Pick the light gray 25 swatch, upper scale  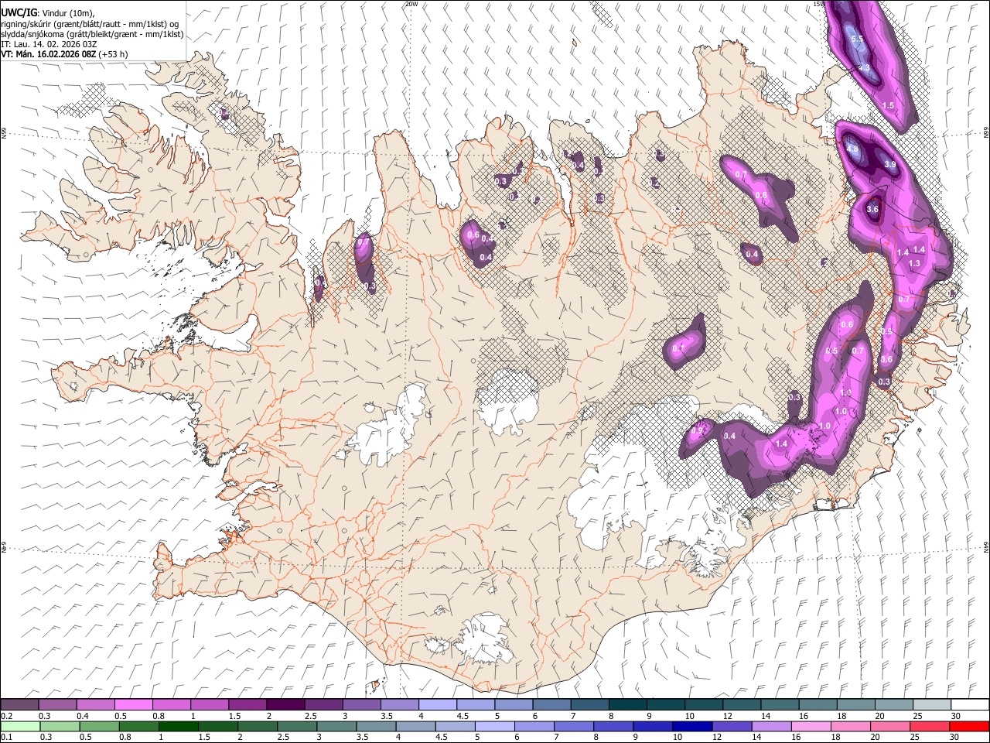(932, 704)
